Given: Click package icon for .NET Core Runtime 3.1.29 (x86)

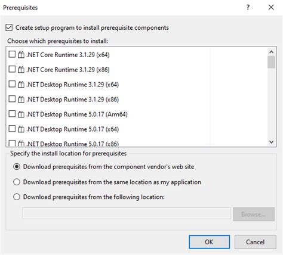Looking at the screenshot, I should coord(21,70).
